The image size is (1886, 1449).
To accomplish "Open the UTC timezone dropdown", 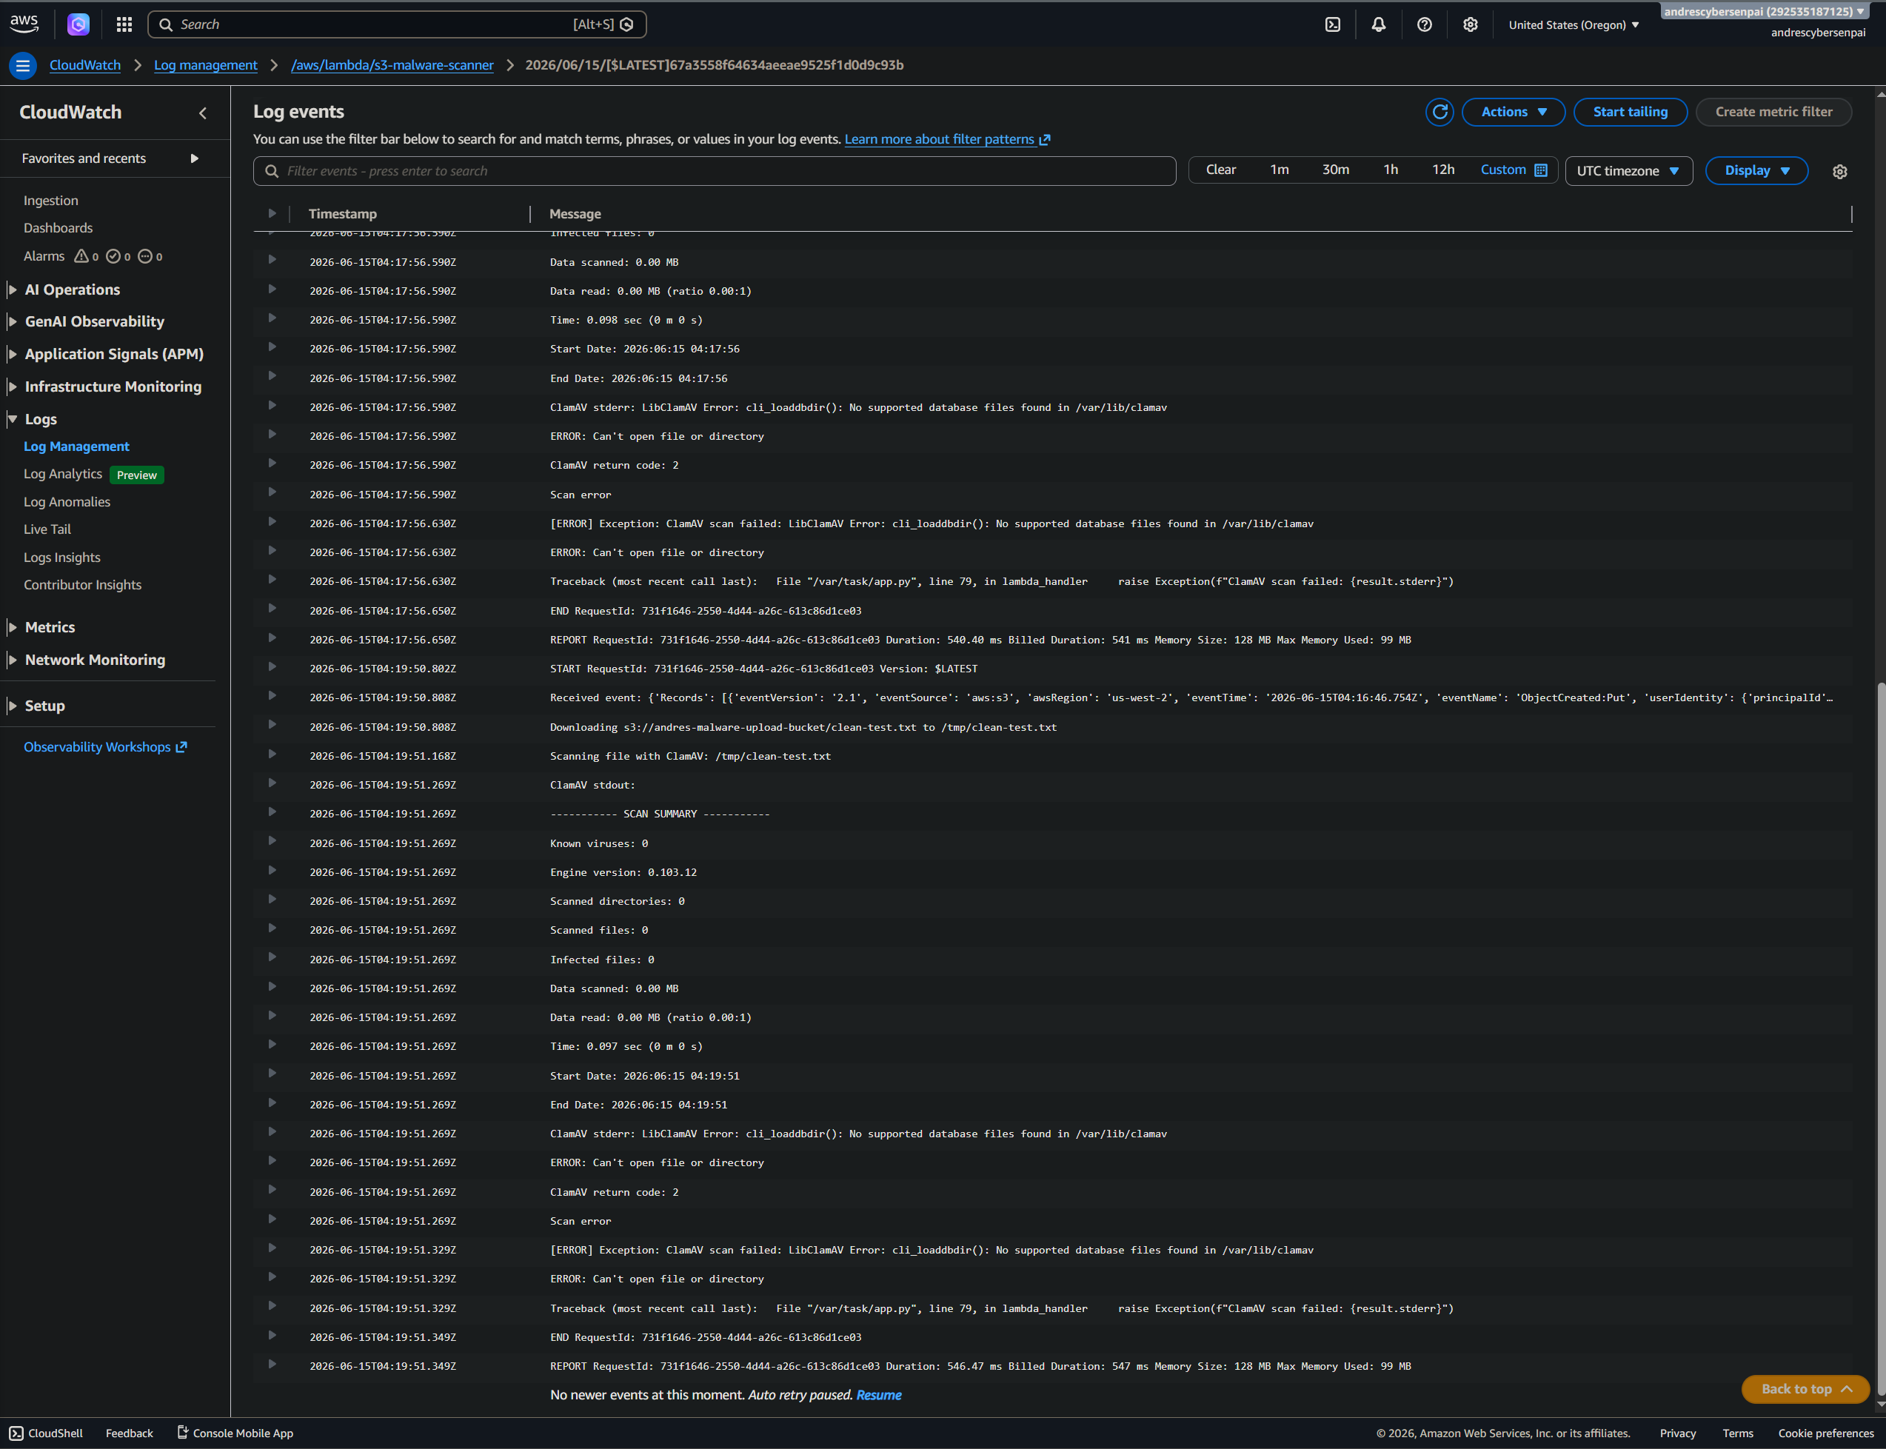I will coord(1628,171).
